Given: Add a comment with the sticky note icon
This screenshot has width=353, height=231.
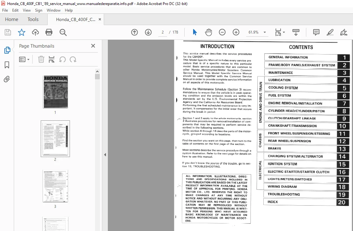Looking at the screenshot, I should pyautogui.click(x=316, y=32).
